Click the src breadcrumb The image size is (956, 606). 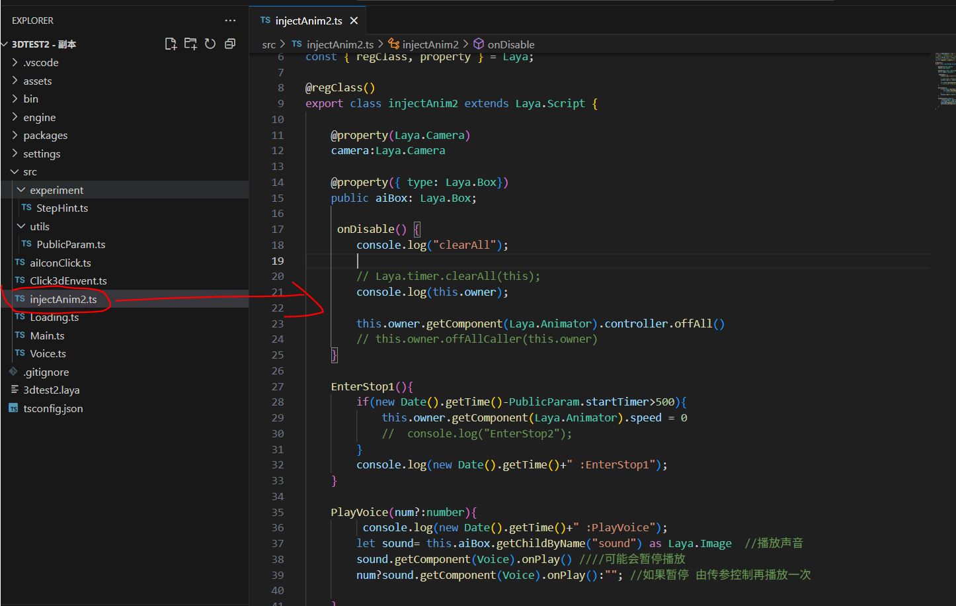[268, 44]
